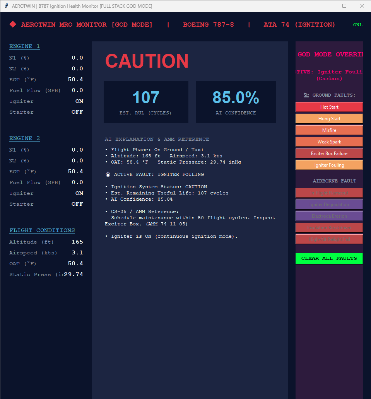371x399 pixels.
Task: Click Engine 1 EGT value 58.4
Action: pos(75,79)
